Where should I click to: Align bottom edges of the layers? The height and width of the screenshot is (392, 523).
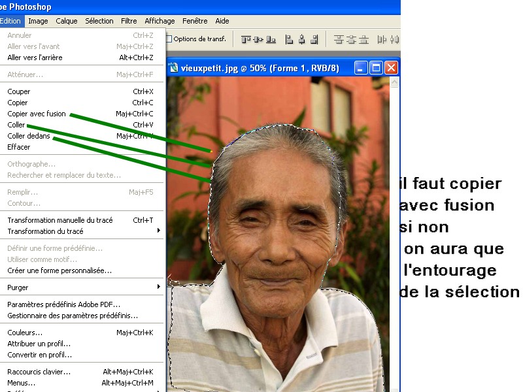[271, 40]
